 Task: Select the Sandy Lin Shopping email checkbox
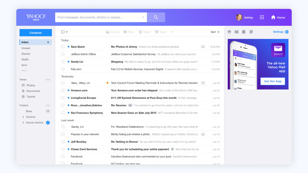[x=63, y=62]
